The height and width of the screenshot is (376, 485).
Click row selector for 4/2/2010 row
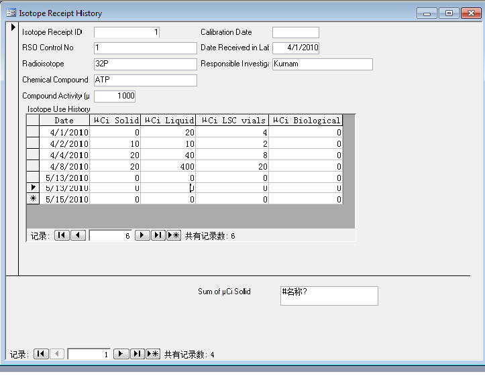(33, 143)
